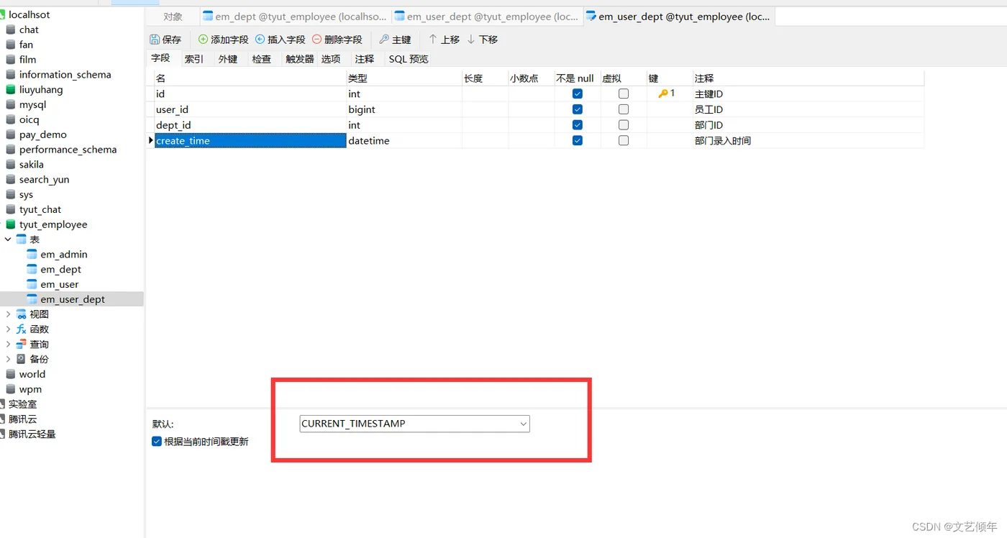Click the 部门录入时间 comment cell
Image resolution: width=1007 pixels, height=538 pixels.
click(808, 141)
